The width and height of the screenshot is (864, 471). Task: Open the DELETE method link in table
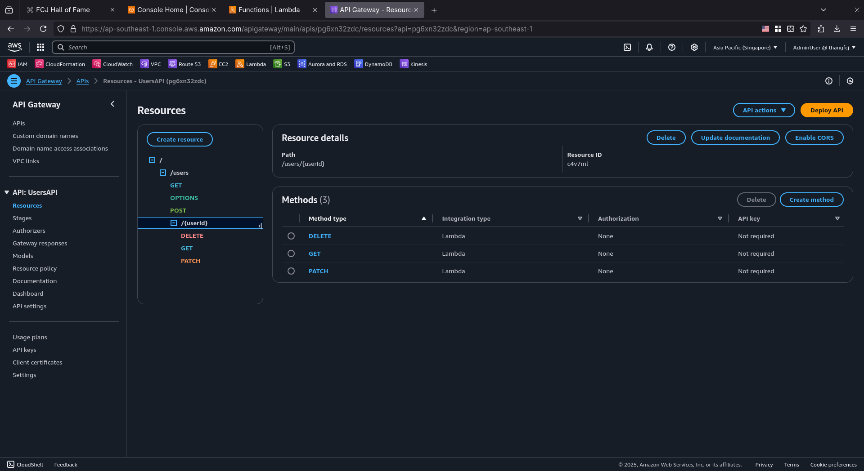tap(320, 236)
